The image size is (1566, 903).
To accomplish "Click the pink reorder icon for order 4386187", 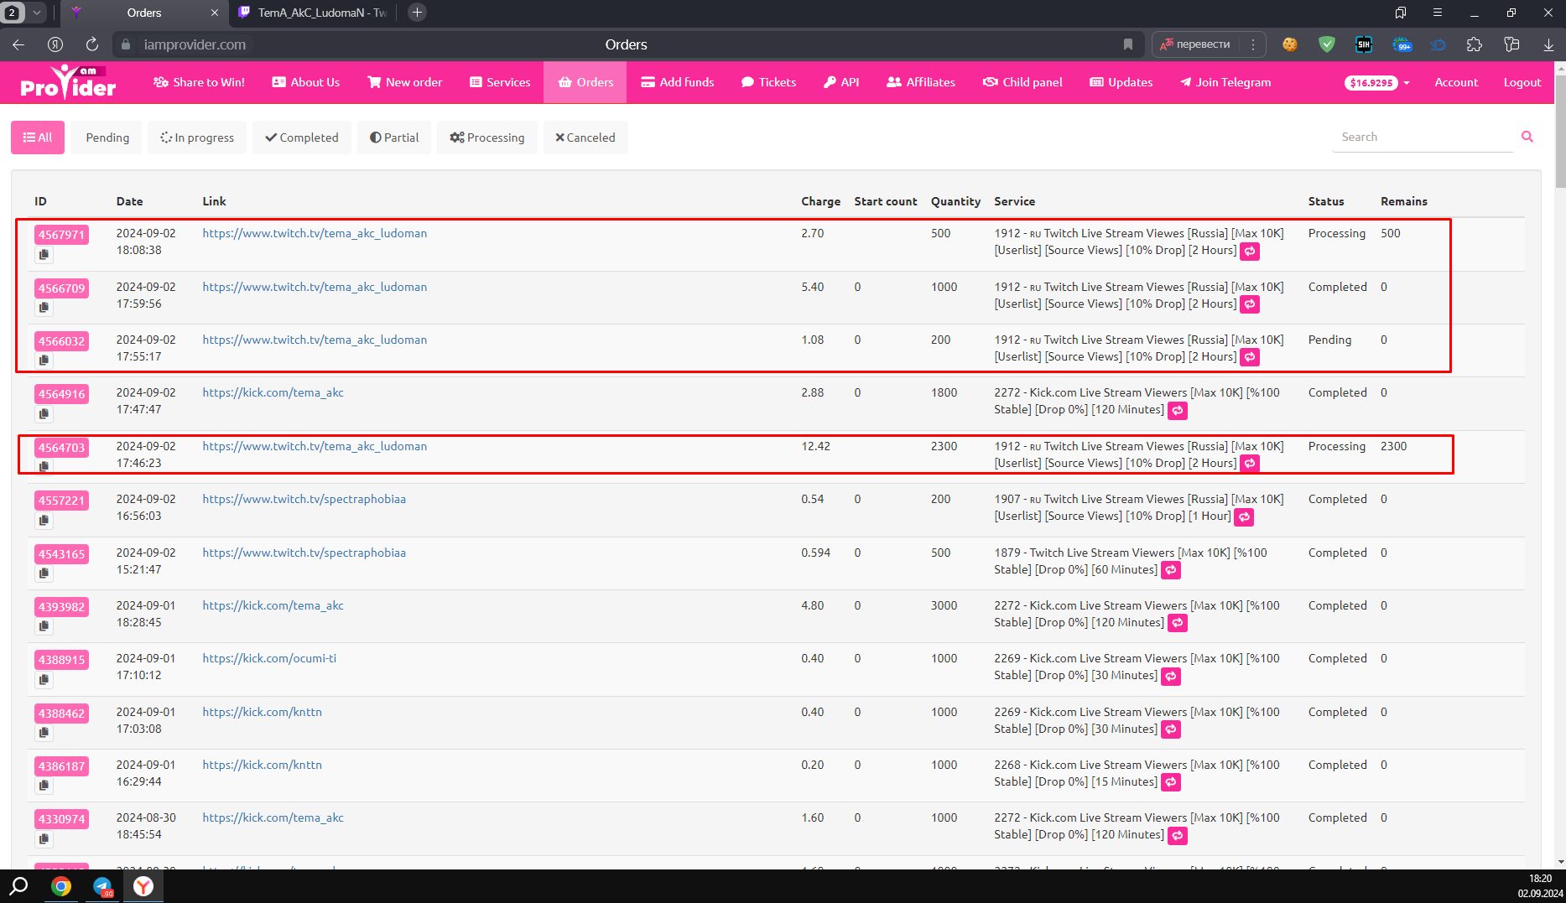I will pyautogui.click(x=1171, y=782).
